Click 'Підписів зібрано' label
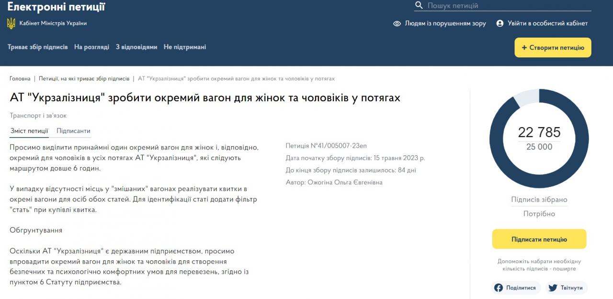Viewport: 613px width, 299px height. pos(539,200)
